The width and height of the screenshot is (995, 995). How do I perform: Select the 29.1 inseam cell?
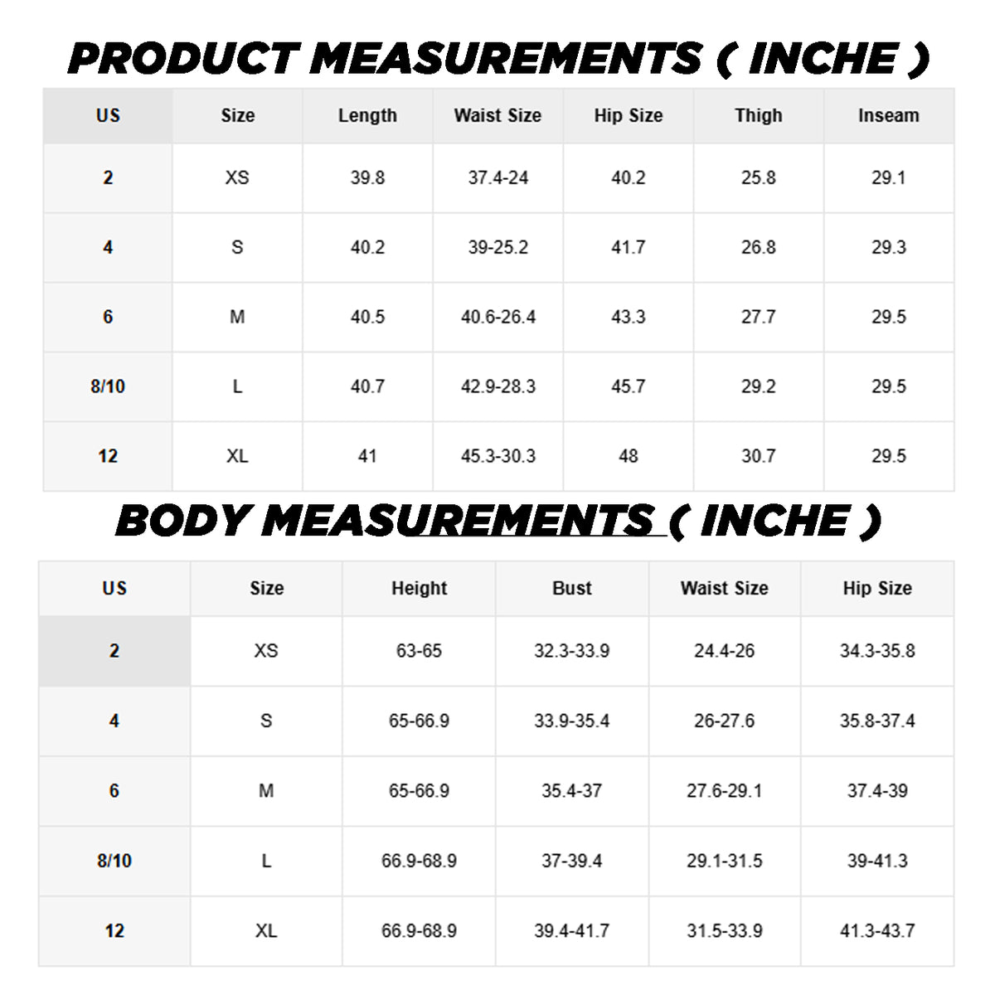888,178
